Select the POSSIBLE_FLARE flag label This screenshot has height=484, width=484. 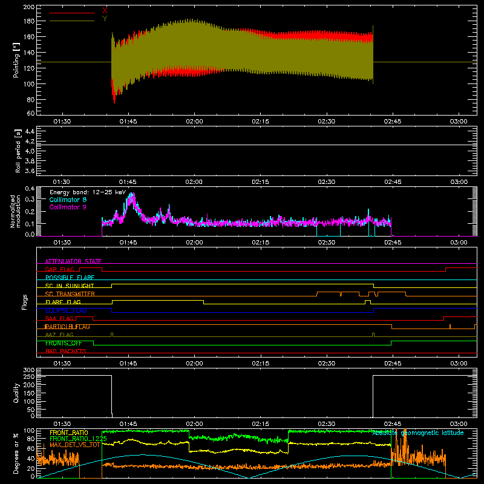pos(70,278)
